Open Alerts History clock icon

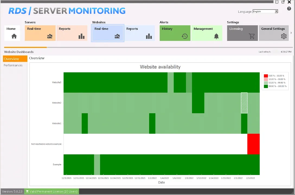185,36
